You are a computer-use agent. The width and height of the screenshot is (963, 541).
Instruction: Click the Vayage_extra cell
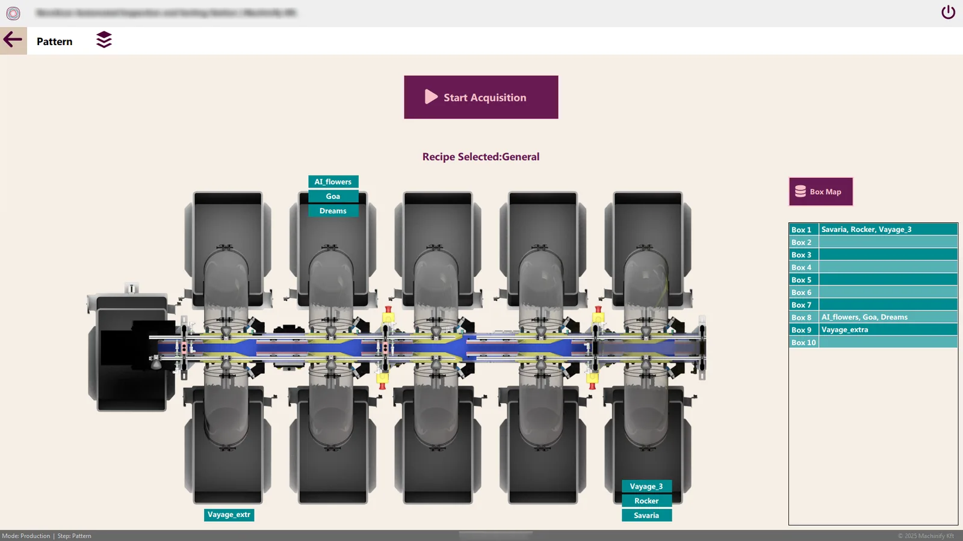tap(888, 330)
